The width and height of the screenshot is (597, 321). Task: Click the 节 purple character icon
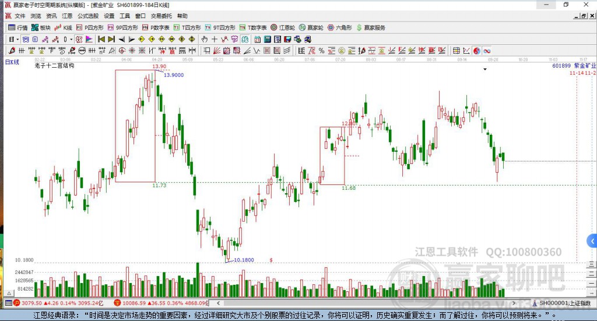click(234, 39)
